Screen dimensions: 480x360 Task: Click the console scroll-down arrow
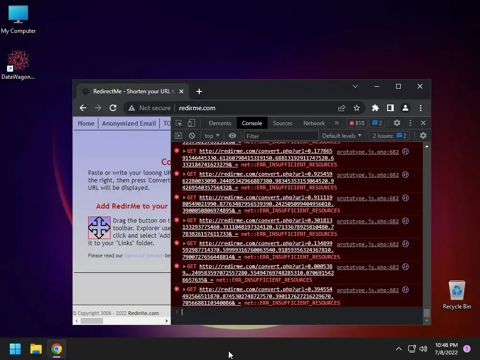427,321
